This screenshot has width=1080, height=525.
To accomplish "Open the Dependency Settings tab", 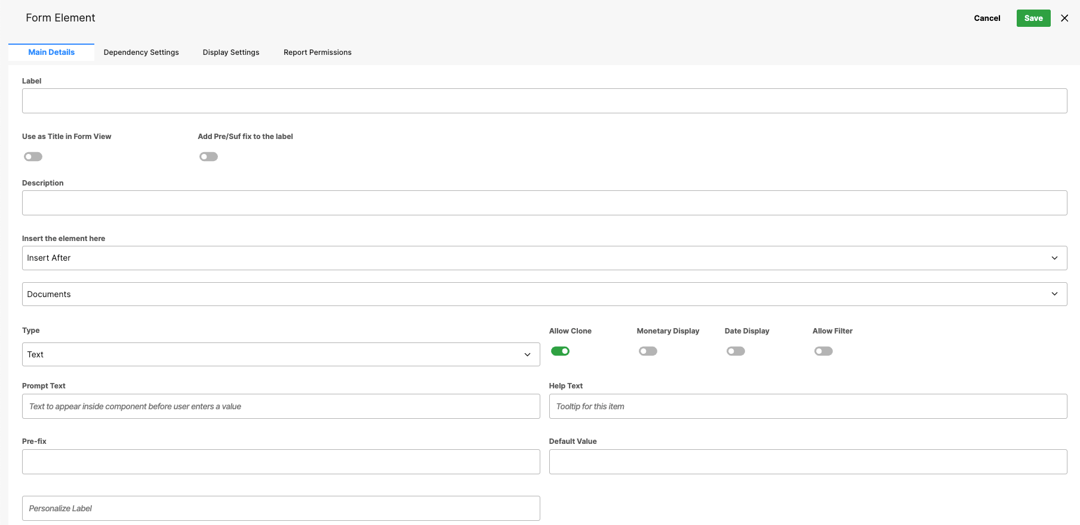I will pyautogui.click(x=141, y=52).
